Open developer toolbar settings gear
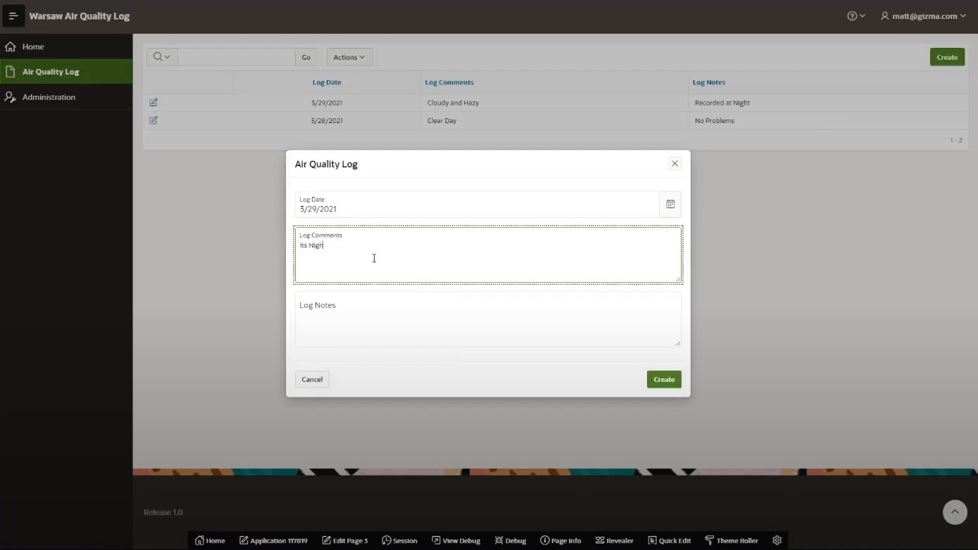Screen dimensions: 978x550 [x=777, y=540]
